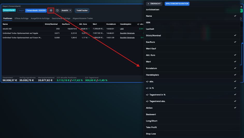Click Société Générale link in Apple row
The height and width of the screenshot is (138, 244).
tap(127, 33)
